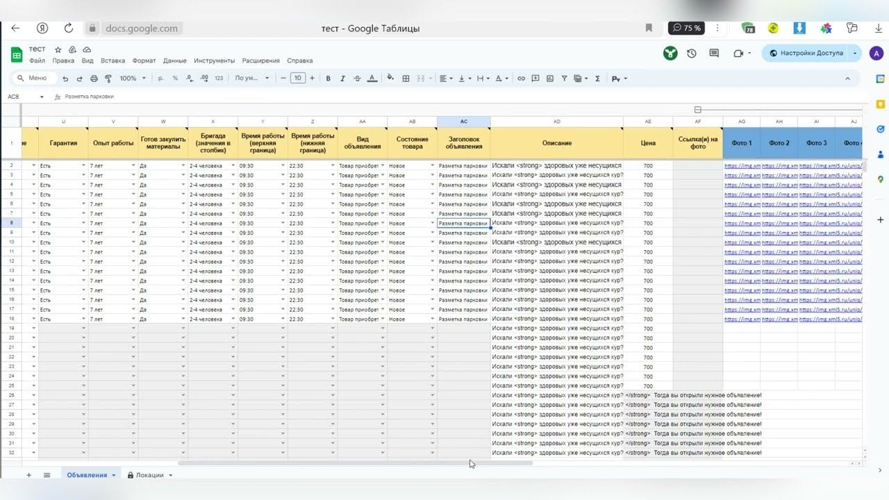The image size is (889, 500).
Task: Open the Правка menu
Action: (x=63, y=60)
